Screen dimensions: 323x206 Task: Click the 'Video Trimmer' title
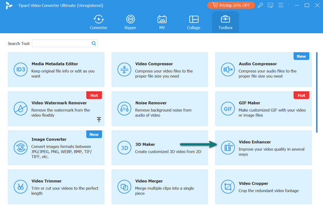pyautogui.click(x=46, y=181)
